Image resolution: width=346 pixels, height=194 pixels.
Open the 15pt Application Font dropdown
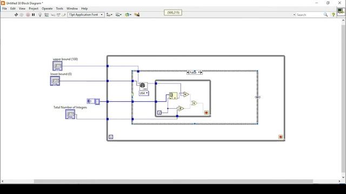[86, 15]
